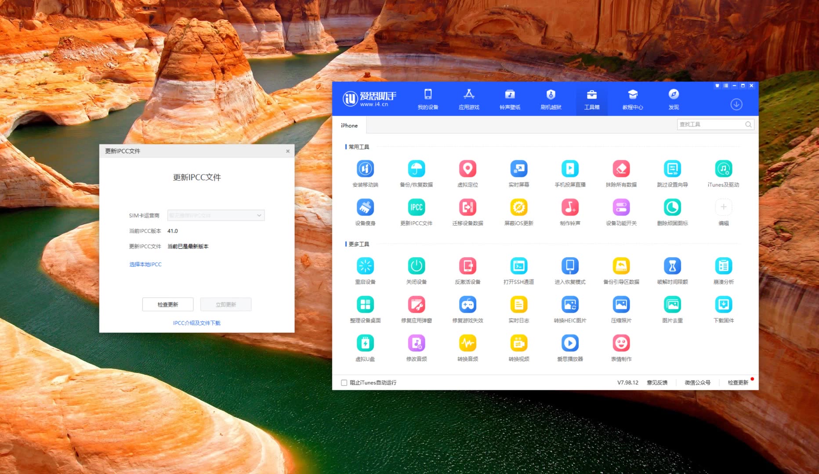Open 抹除所有数据 eraser icon
The image size is (819, 474).
coord(621,169)
